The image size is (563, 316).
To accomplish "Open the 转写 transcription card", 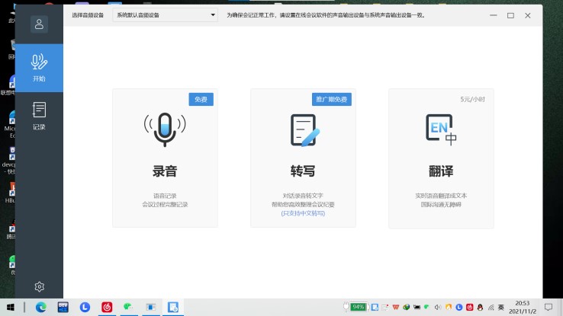I will (x=303, y=158).
